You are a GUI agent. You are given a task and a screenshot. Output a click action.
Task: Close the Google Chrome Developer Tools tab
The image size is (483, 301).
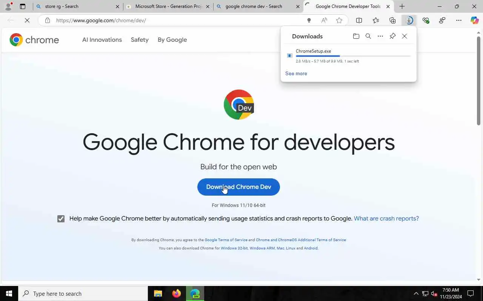[x=388, y=6]
